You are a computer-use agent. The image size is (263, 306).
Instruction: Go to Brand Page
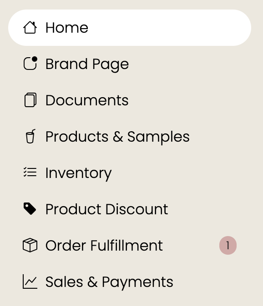coord(87,64)
